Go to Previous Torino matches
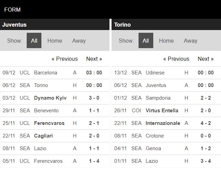Viewport: 221px width, 172px height. (x=176, y=59)
